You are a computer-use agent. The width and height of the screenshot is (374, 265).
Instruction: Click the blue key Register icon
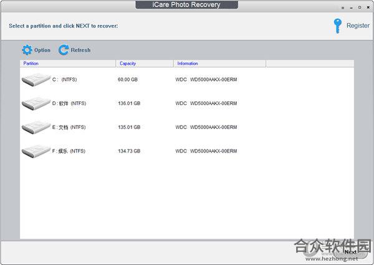click(337, 26)
